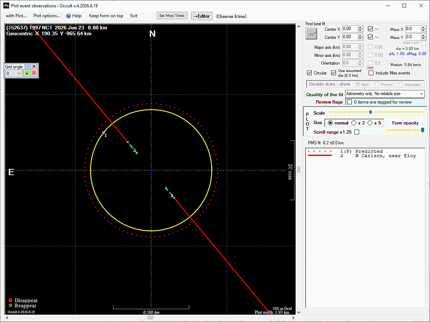430x322 pixels.
Task: Check the items tagged for review box
Action: click(349, 102)
